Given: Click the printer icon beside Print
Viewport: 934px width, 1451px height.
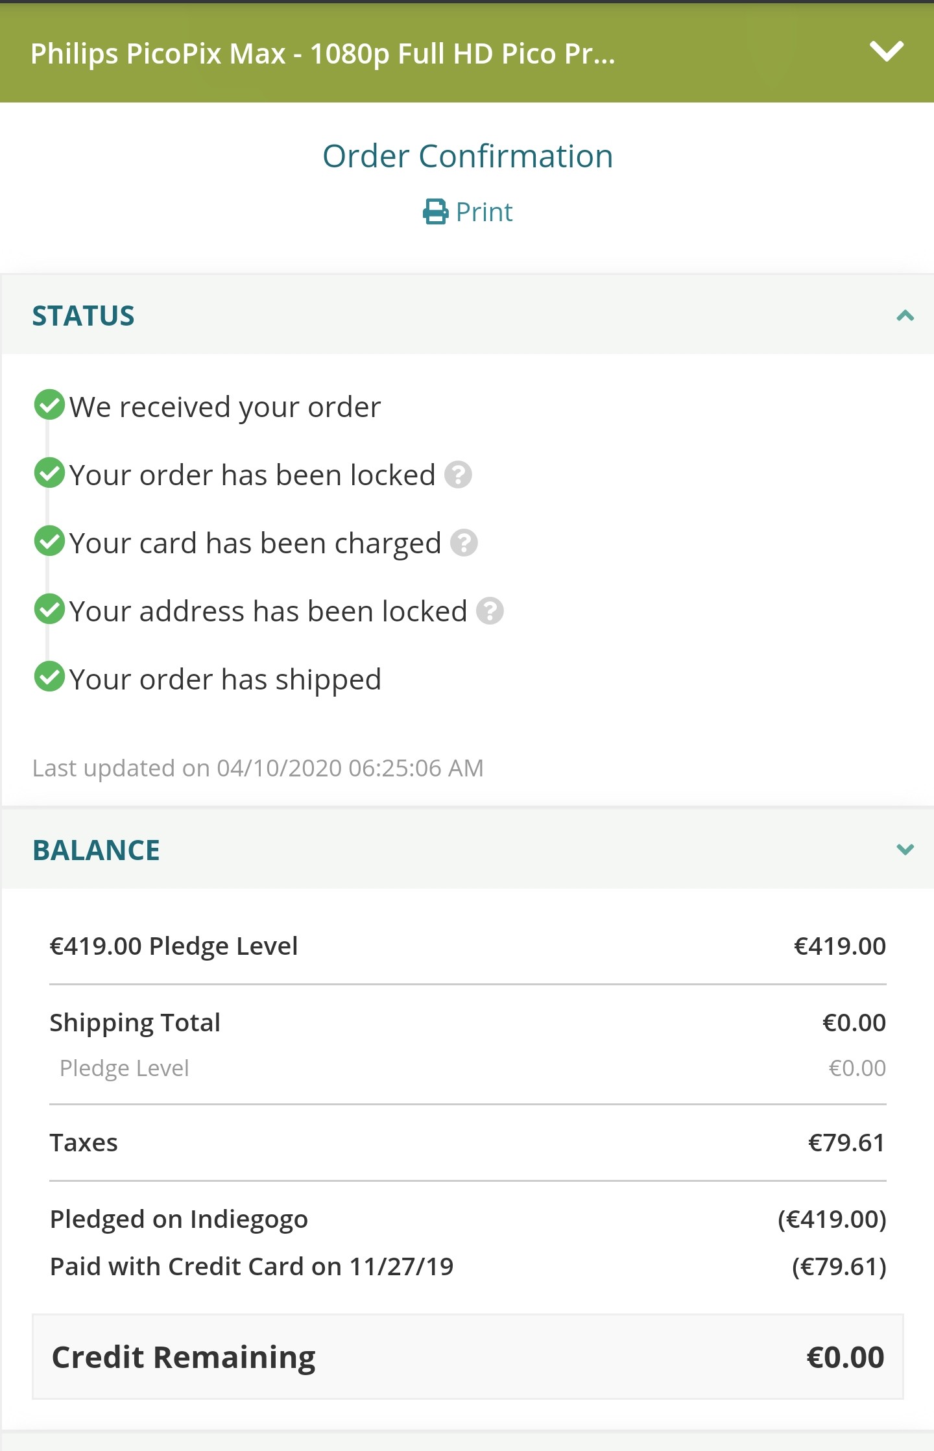Looking at the screenshot, I should pos(435,212).
